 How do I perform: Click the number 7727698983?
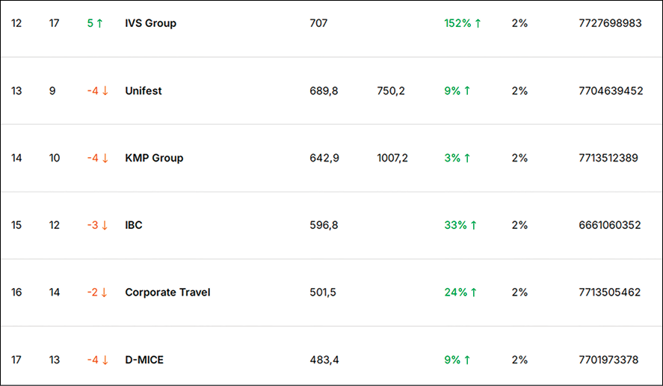[610, 23]
